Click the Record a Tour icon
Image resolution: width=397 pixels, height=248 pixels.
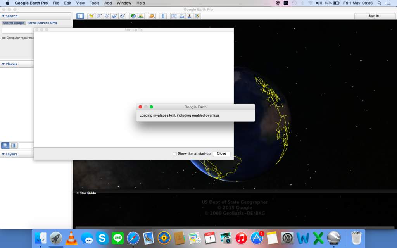(x=123, y=16)
